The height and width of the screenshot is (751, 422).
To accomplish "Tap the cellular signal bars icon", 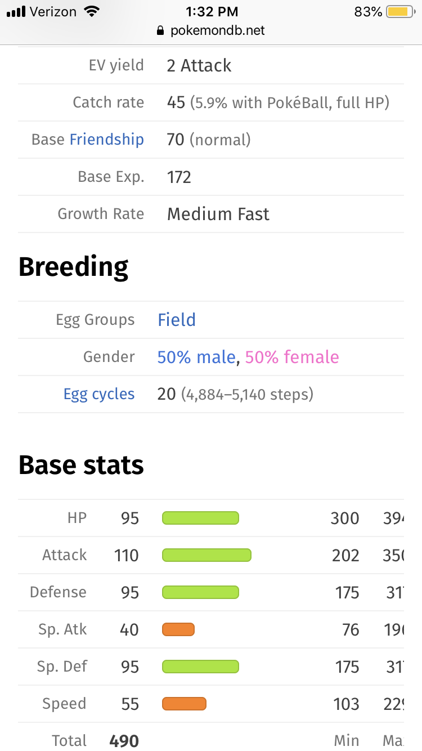I will pyautogui.click(x=16, y=11).
